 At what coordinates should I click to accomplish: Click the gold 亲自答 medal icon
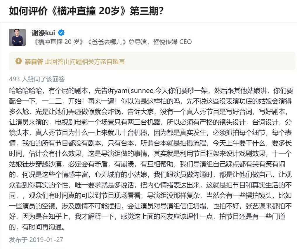click(x=18, y=61)
